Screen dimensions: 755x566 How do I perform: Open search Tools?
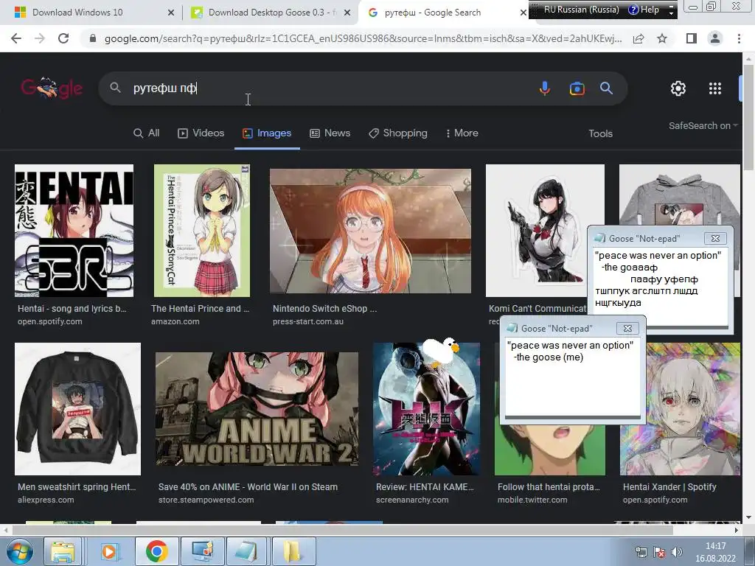[x=600, y=134]
